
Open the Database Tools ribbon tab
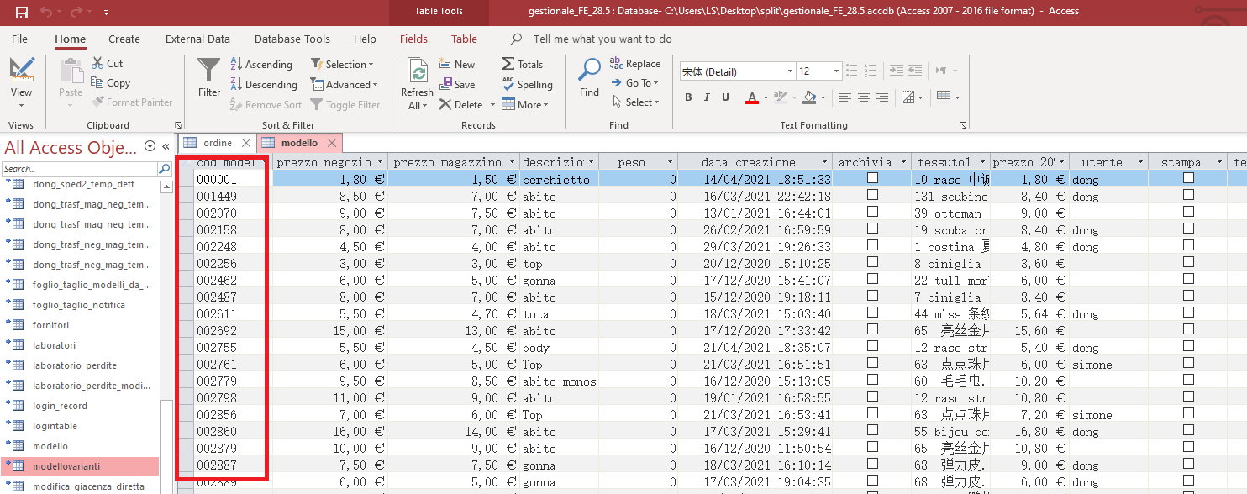[x=292, y=39]
